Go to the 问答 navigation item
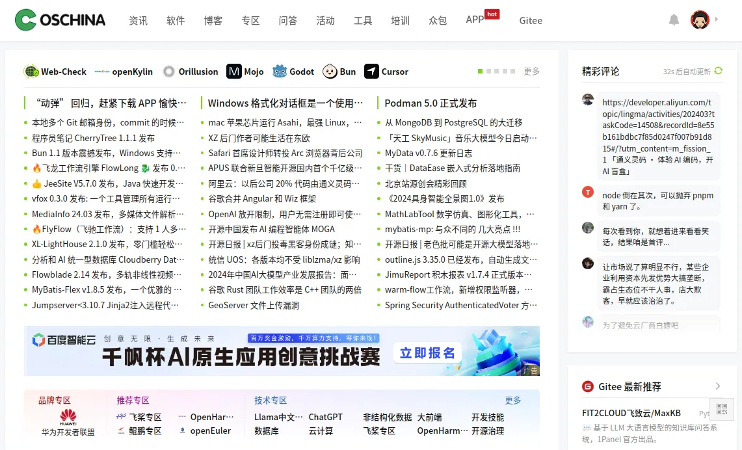Image resolution: width=742 pixels, height=450 pixels. tap(287, 20)
